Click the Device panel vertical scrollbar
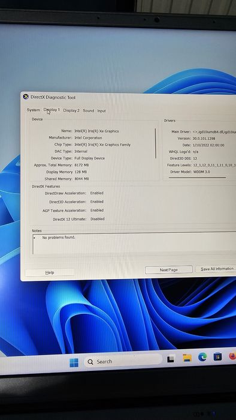This screenshot has height=420, width=236. pos(156,143)
